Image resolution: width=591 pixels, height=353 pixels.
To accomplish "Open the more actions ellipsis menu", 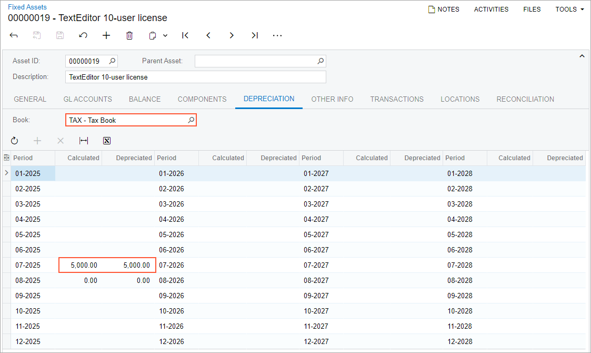I will click(277, 35).
